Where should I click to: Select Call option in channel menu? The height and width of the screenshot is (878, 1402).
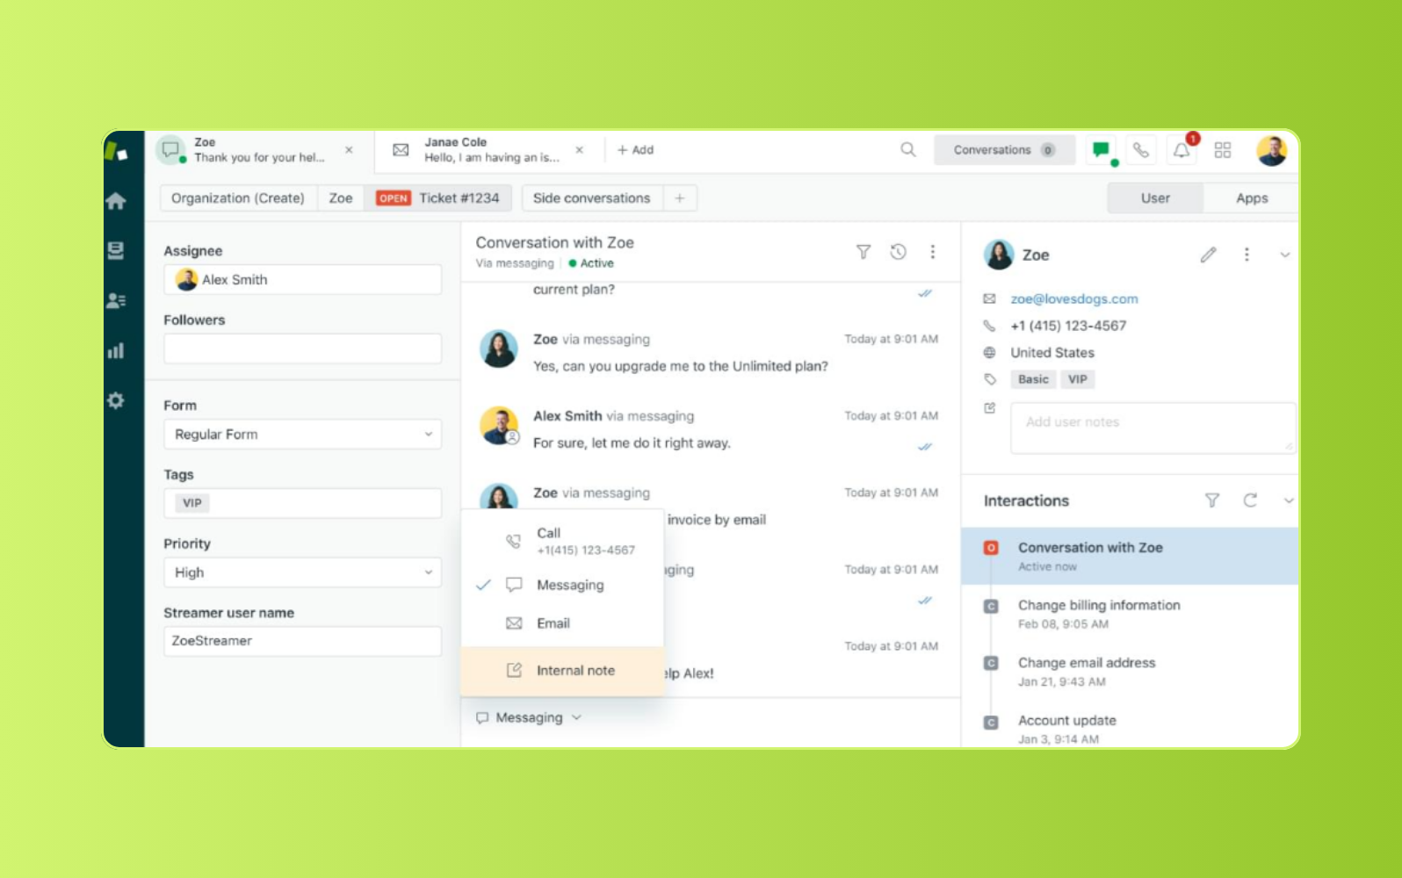[x=562, y=541]
